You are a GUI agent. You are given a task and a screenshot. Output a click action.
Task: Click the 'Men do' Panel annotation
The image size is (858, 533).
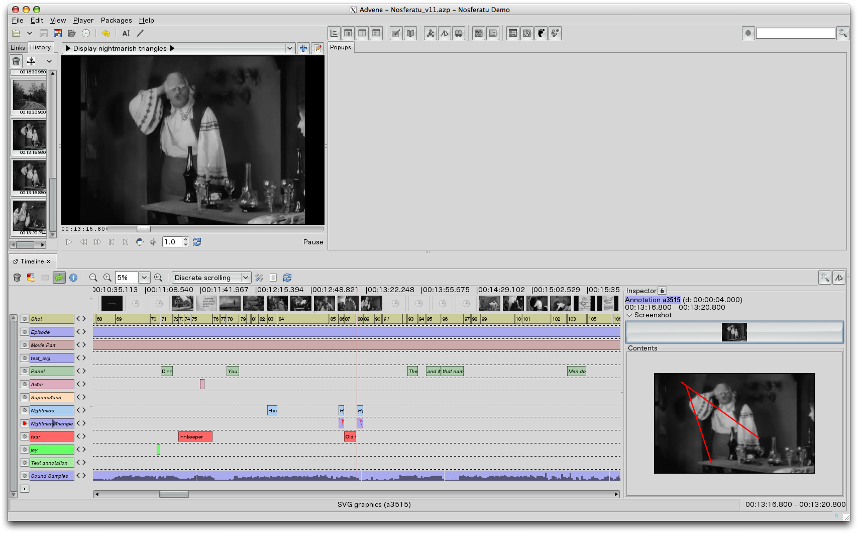click(x=577, y=371)
